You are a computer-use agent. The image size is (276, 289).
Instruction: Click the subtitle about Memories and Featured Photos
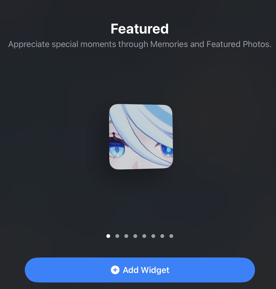[140, 44]
